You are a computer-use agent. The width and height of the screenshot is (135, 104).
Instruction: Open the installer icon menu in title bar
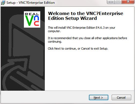3,3
